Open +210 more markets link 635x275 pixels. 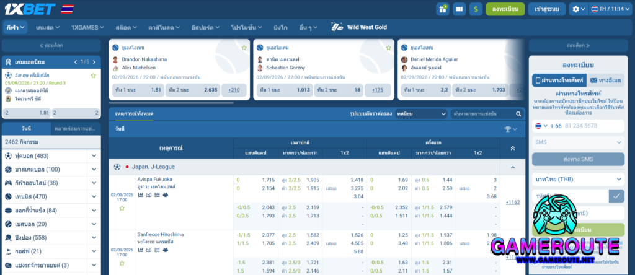tap(234, 90)
